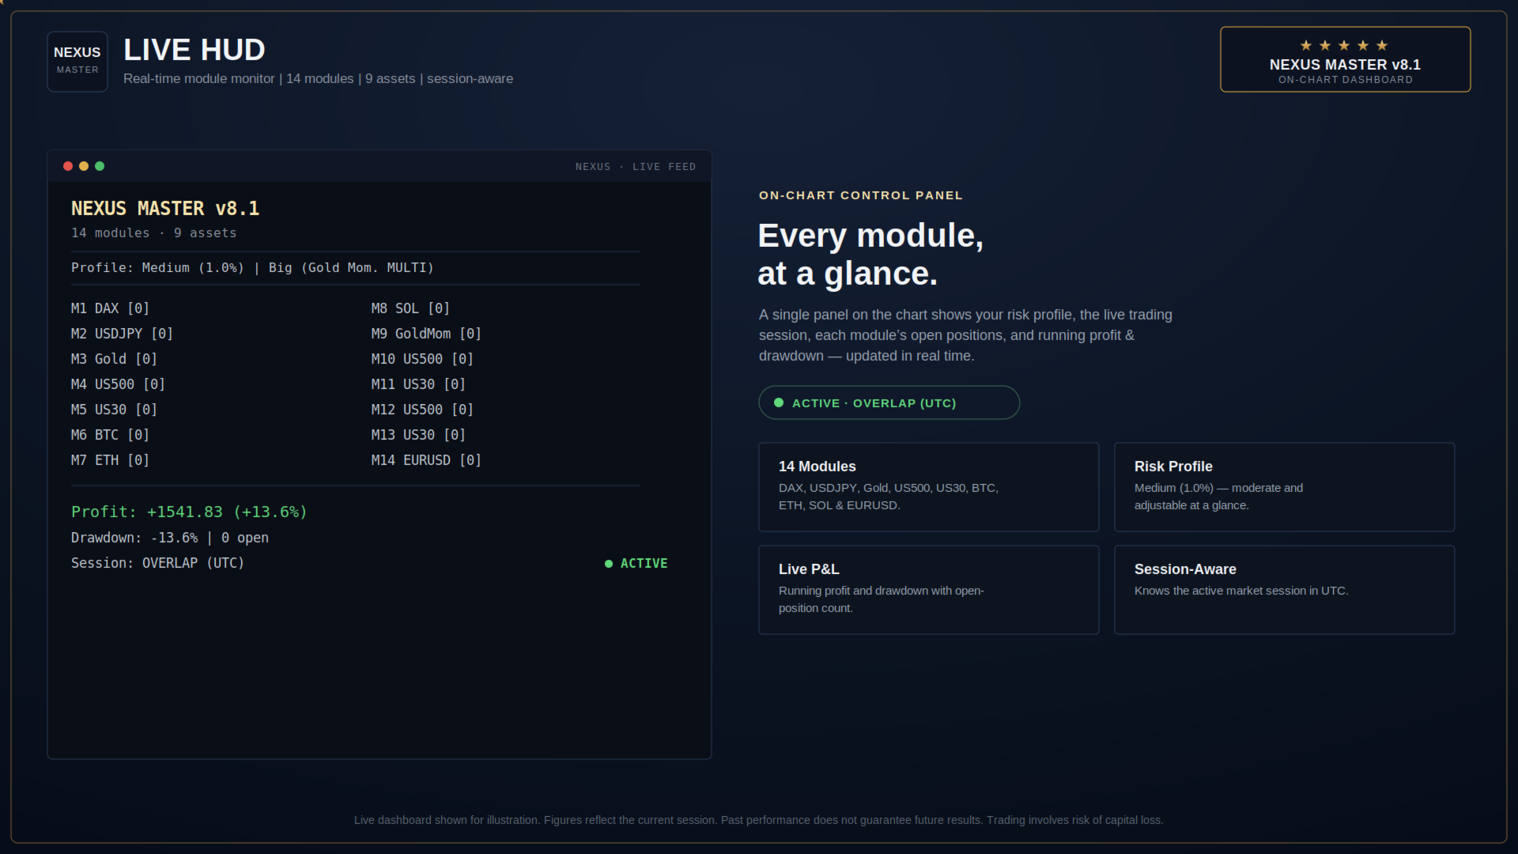The width and height of the screenshot is (1518, 854).
Task: Click the NEXUS MASTER logo badge
Action: (77, 62)
